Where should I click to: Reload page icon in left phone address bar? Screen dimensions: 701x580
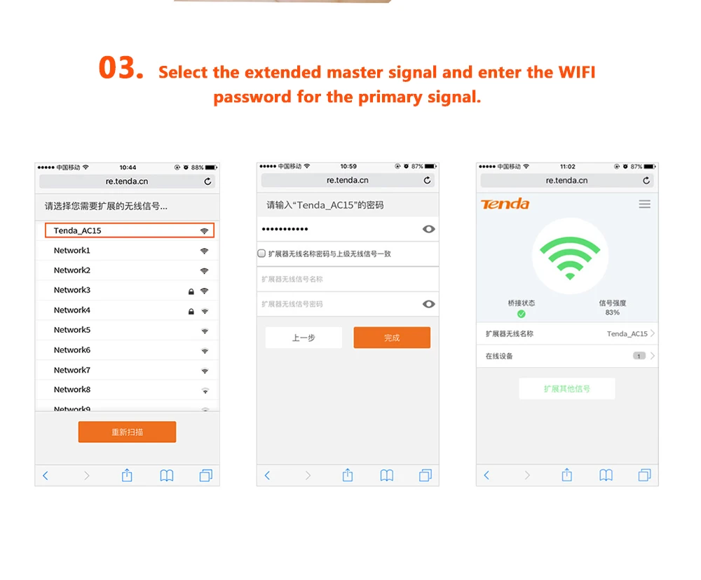(x=207, y=181)
